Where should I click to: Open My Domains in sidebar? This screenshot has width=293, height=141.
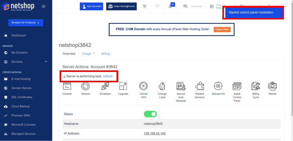(20, 53)
